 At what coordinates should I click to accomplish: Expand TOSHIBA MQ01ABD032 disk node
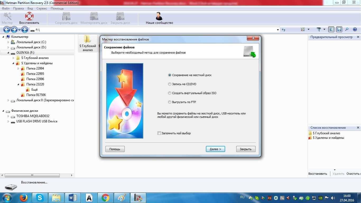[8, 116]
